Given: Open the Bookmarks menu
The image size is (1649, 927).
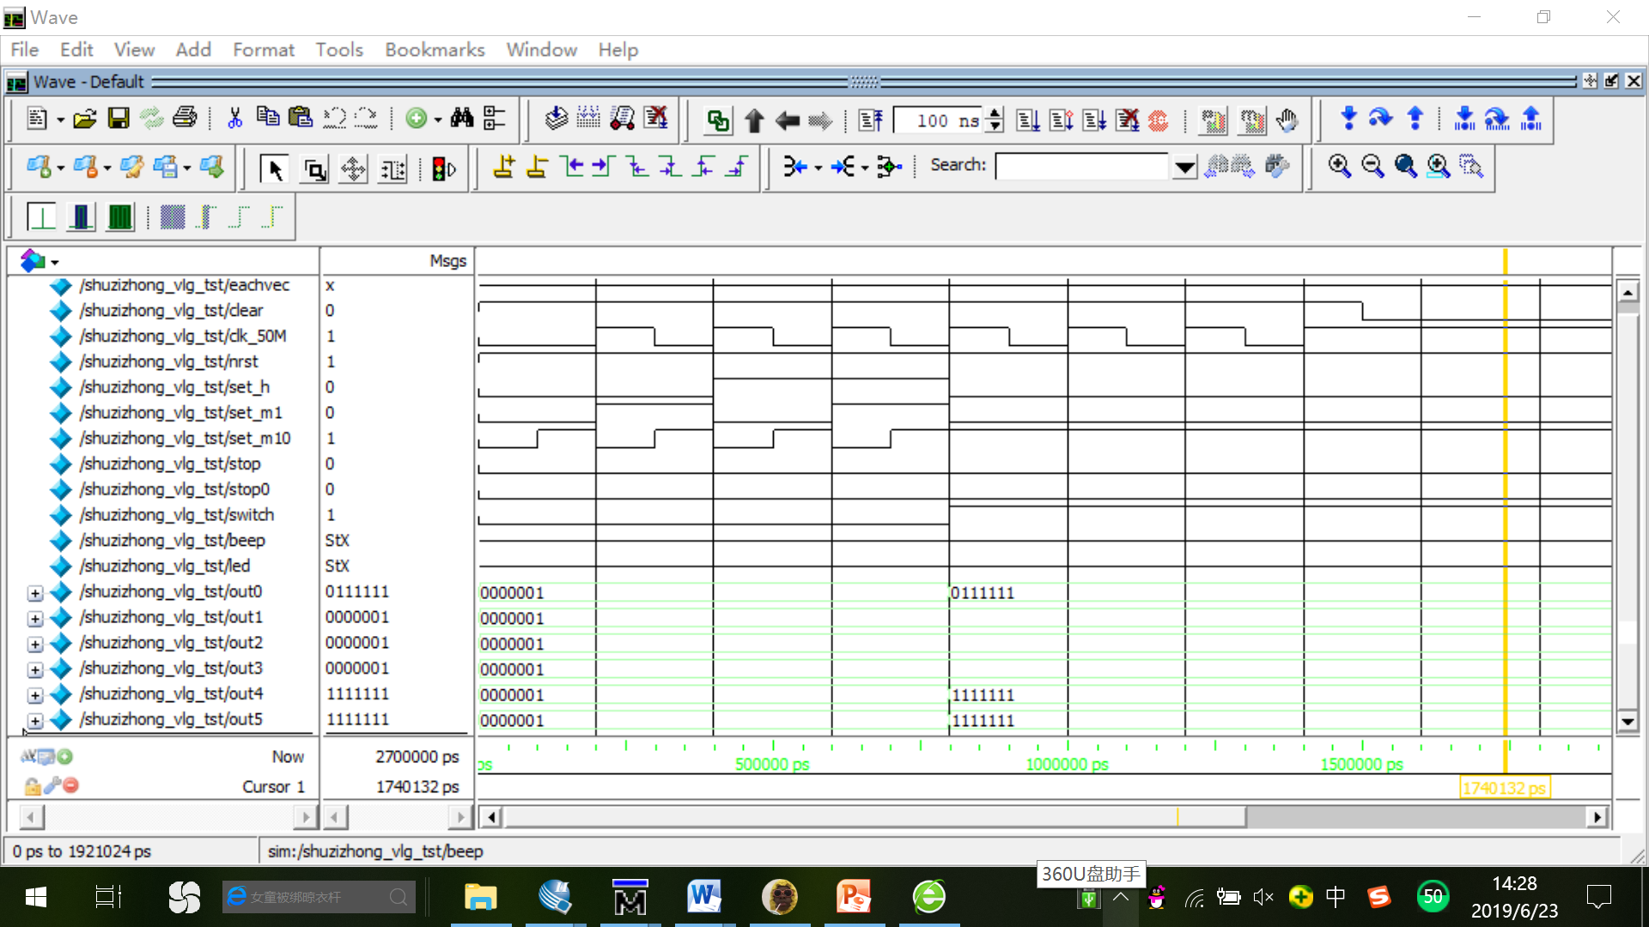Looking at the screenshot, I should tap(435, 50).
